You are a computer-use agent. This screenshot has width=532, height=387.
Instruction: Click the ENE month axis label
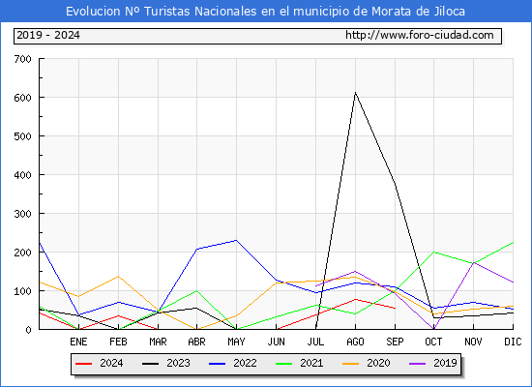(x=78, y=342)
